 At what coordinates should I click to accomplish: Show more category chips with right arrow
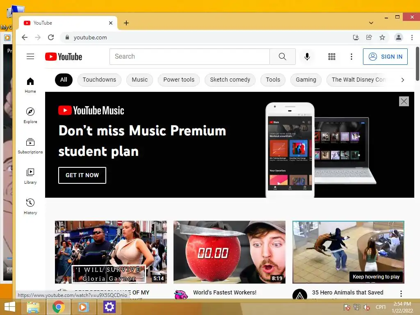click(x=402, y=80)
